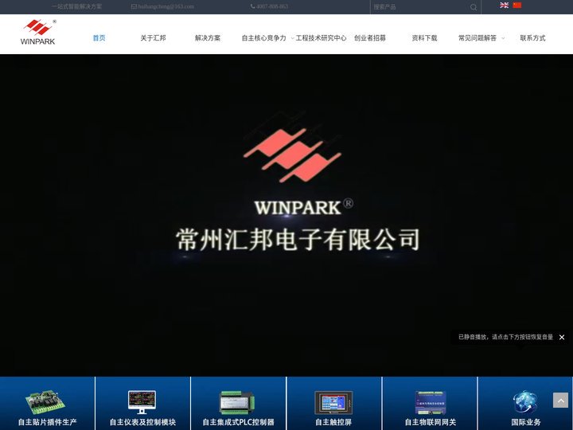Click the back-to-top arrow button
Screen dimensions: 573x430
coord(560,401)
